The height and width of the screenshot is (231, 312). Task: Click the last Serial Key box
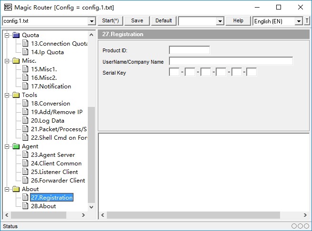tap(251, 72)
